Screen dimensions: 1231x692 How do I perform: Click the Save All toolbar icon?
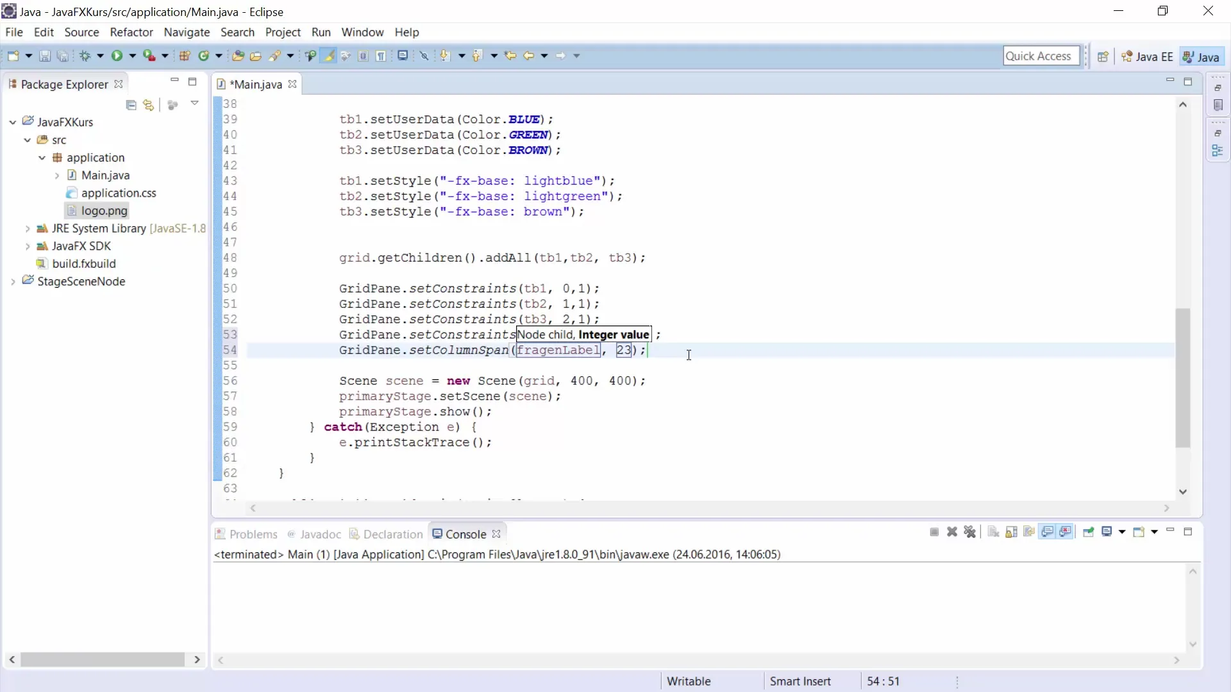point(62,56)
